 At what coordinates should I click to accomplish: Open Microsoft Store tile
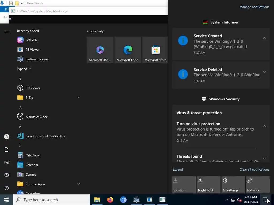point(155,50)
